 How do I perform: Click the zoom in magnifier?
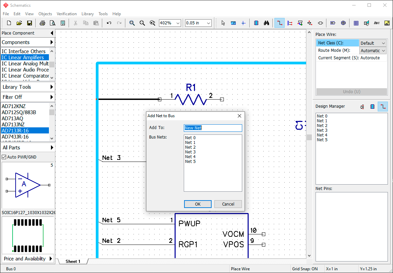pyautogui.click(x=132, y=23)
